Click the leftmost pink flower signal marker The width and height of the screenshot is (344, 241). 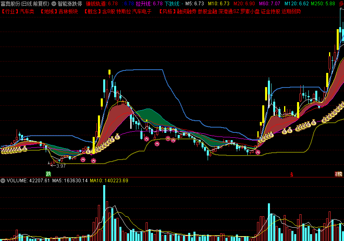coord(83,160)
